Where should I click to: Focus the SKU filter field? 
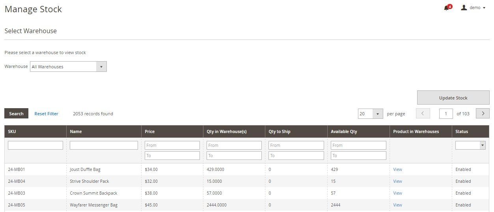click(35, 145)
